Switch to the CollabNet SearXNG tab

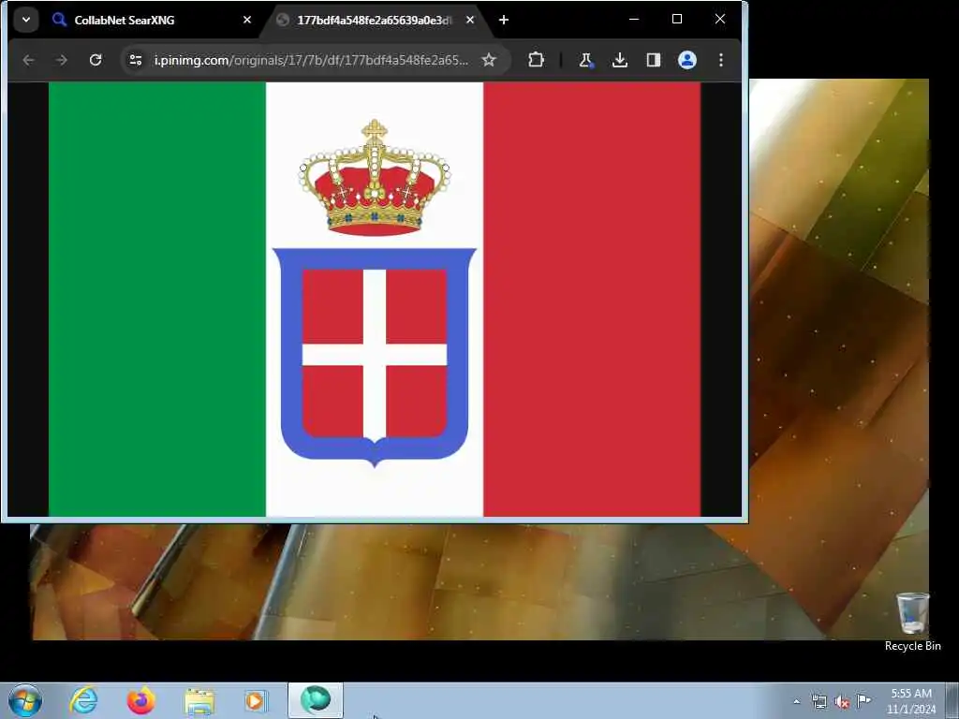153,21
